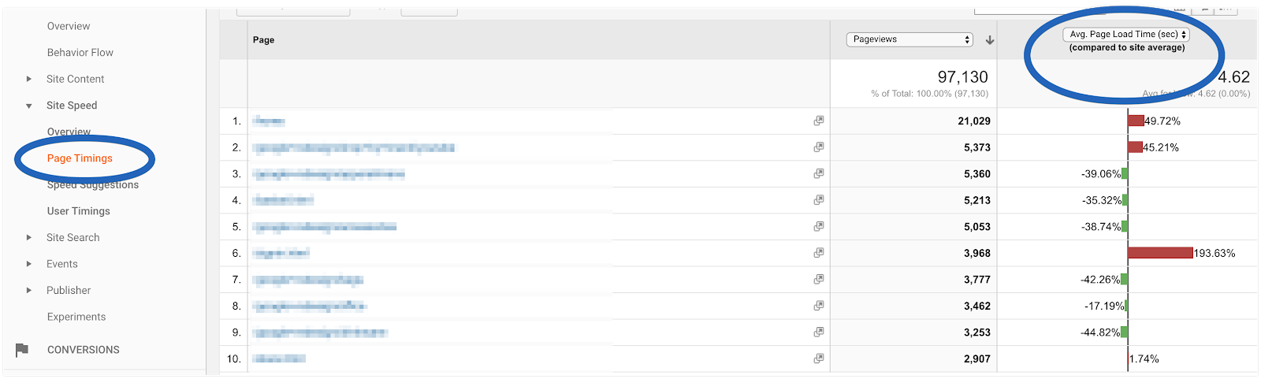Image resolution: width=1261 pixels, height=379 pixels.
Task: Open row 1 page in new window icon
Action: [x=819, y=121]
